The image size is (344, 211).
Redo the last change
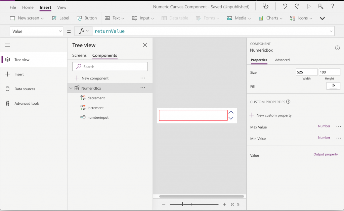(x=296, y=6)
